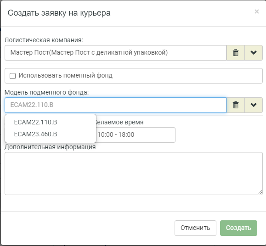Select ECAM22.110.B from the dropdown list
This screenshot has width=266, height=246.
35,122
